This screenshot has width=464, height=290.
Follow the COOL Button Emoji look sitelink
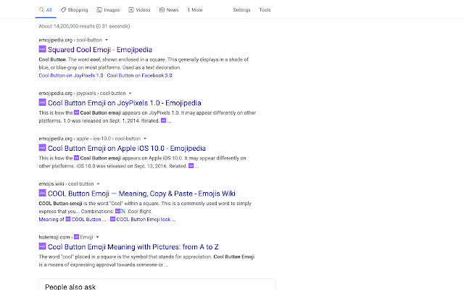click(143, 219)
